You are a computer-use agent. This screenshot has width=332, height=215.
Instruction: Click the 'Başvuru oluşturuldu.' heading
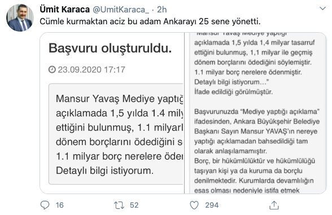tap(110, 49)
